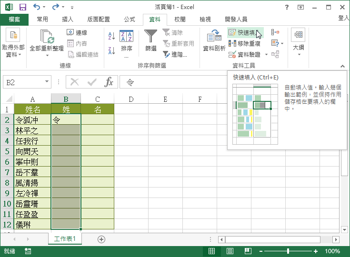Screen dimensions: 350x257
Task: Click 登入 to sign in
Action: (x=344, y=18)
